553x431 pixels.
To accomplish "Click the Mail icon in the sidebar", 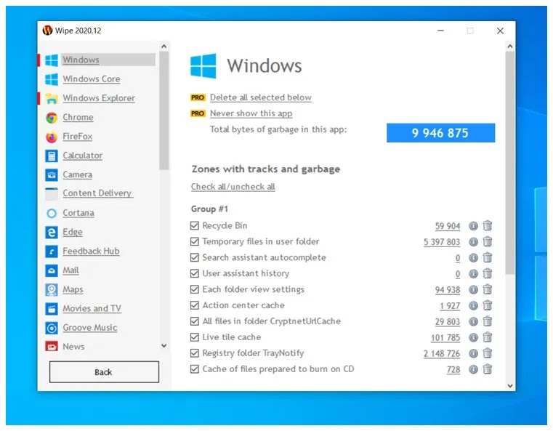I will [x=52, y=270].
